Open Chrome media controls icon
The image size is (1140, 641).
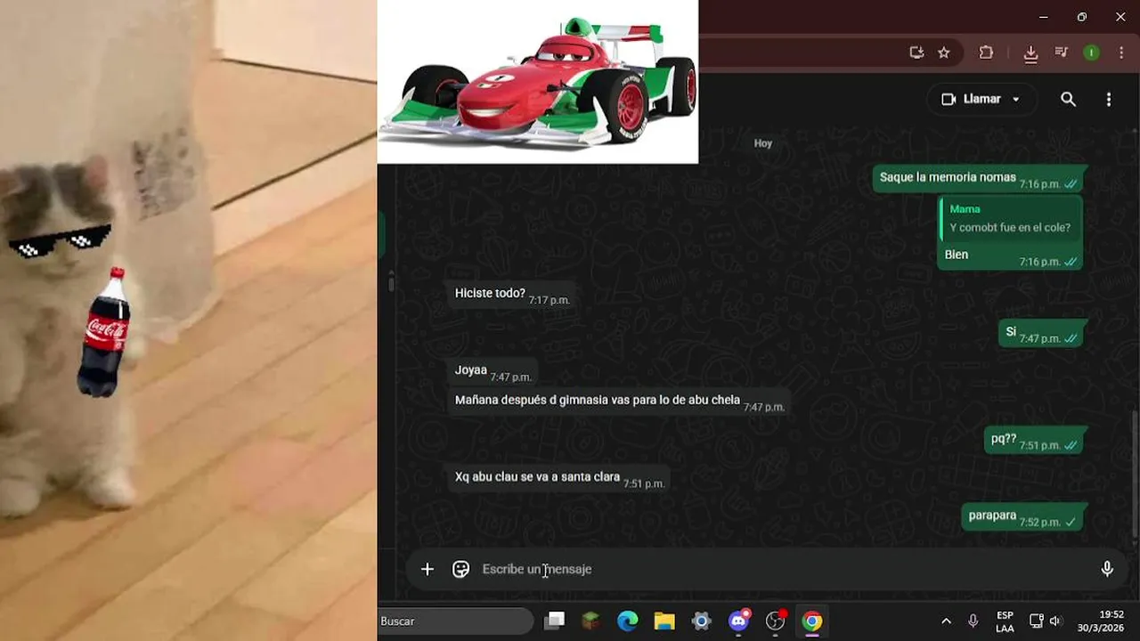[1061, 53]
